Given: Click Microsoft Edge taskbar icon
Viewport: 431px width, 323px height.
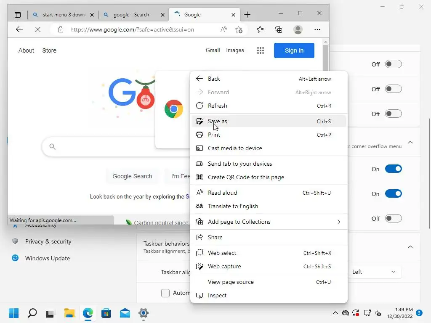Looking at the screenshot, I should tap(88, 313).
